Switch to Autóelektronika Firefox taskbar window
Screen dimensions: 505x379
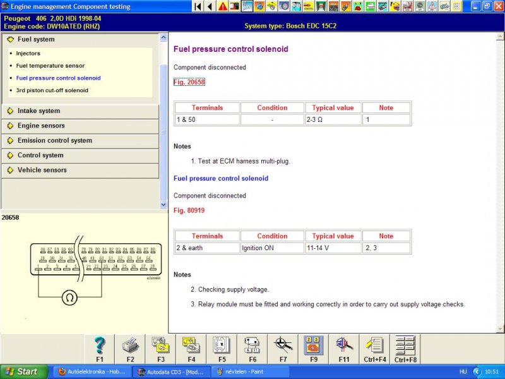pos(92,371)
